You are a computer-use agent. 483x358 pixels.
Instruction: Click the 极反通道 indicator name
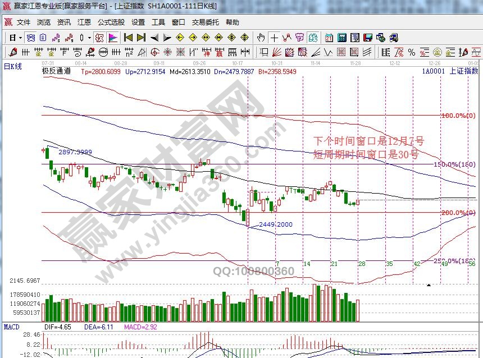pos(56,71)
